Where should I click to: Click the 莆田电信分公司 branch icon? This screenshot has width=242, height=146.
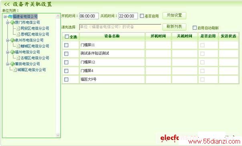pyautogui.click(x=12, y=64)
